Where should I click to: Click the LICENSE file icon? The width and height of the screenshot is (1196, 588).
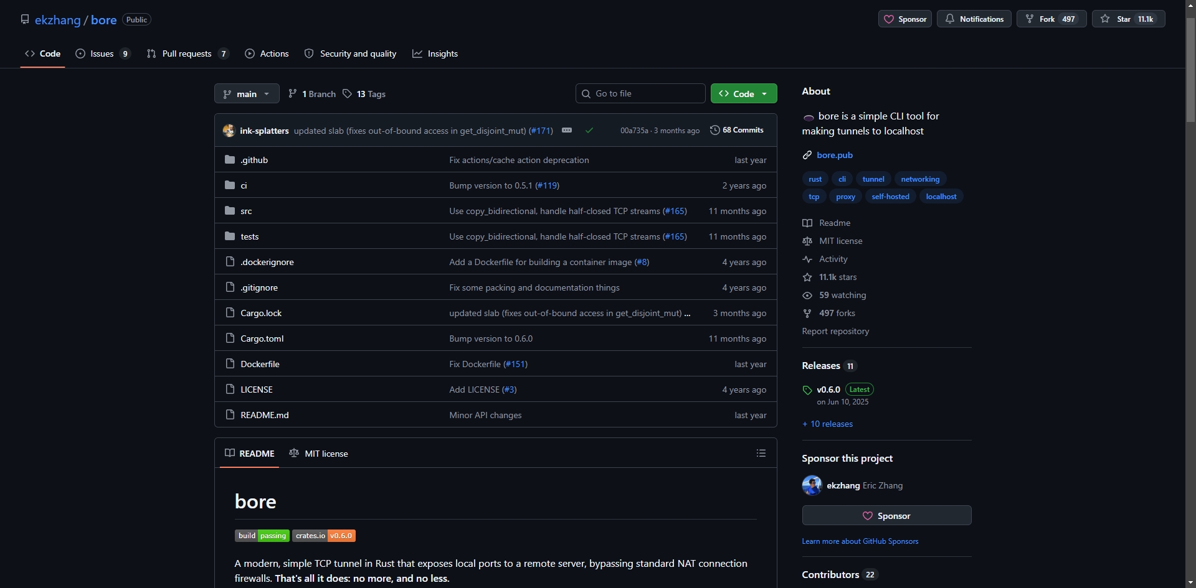230,389
